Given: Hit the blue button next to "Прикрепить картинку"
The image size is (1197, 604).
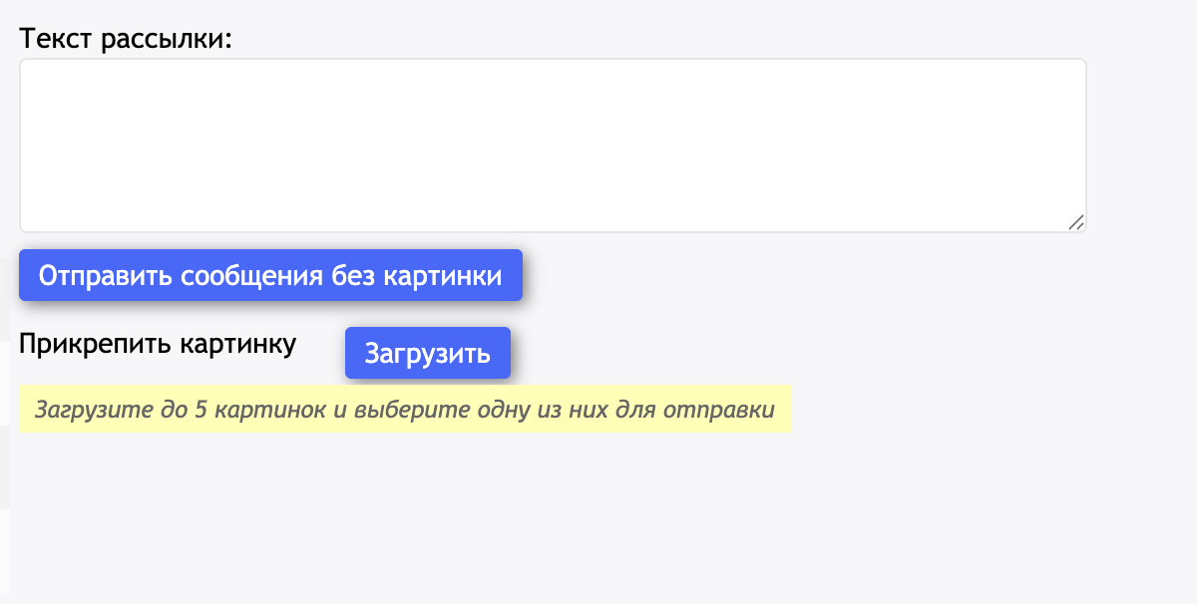Looking at the screenshot, I should (x=427, y=353).
